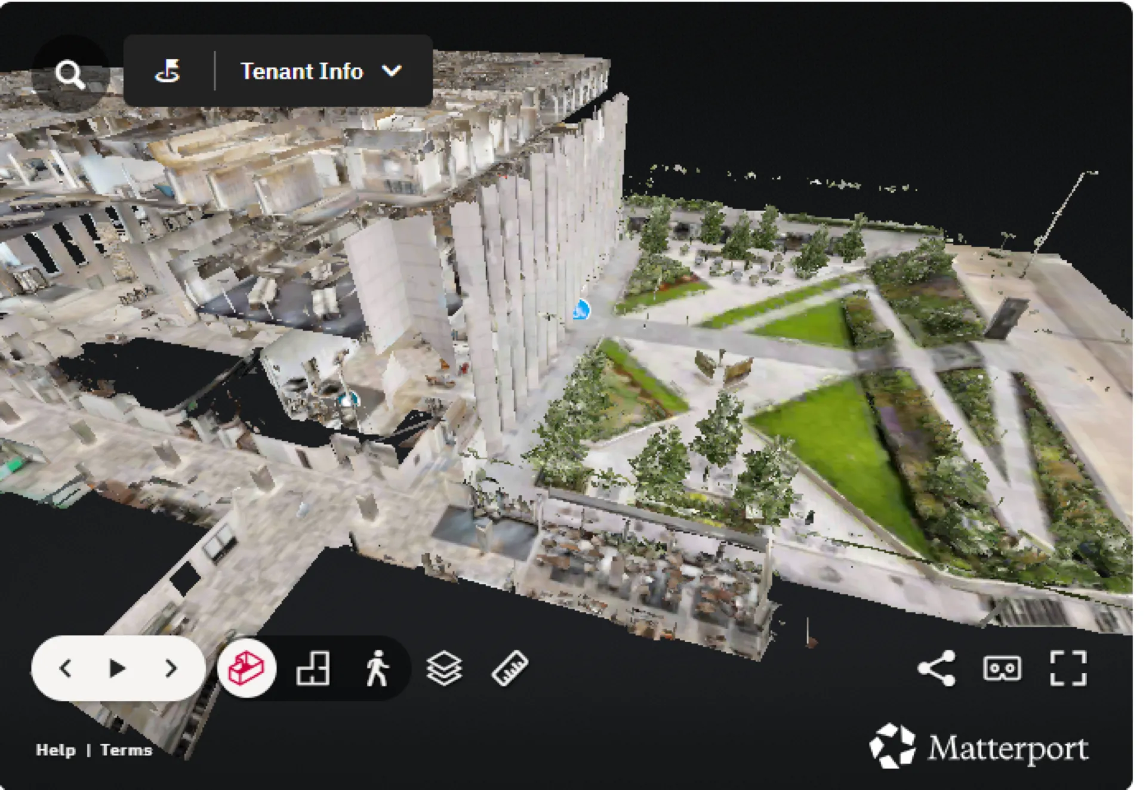Click the Matterport logo
1146x790 pixels.
point(979,747)
